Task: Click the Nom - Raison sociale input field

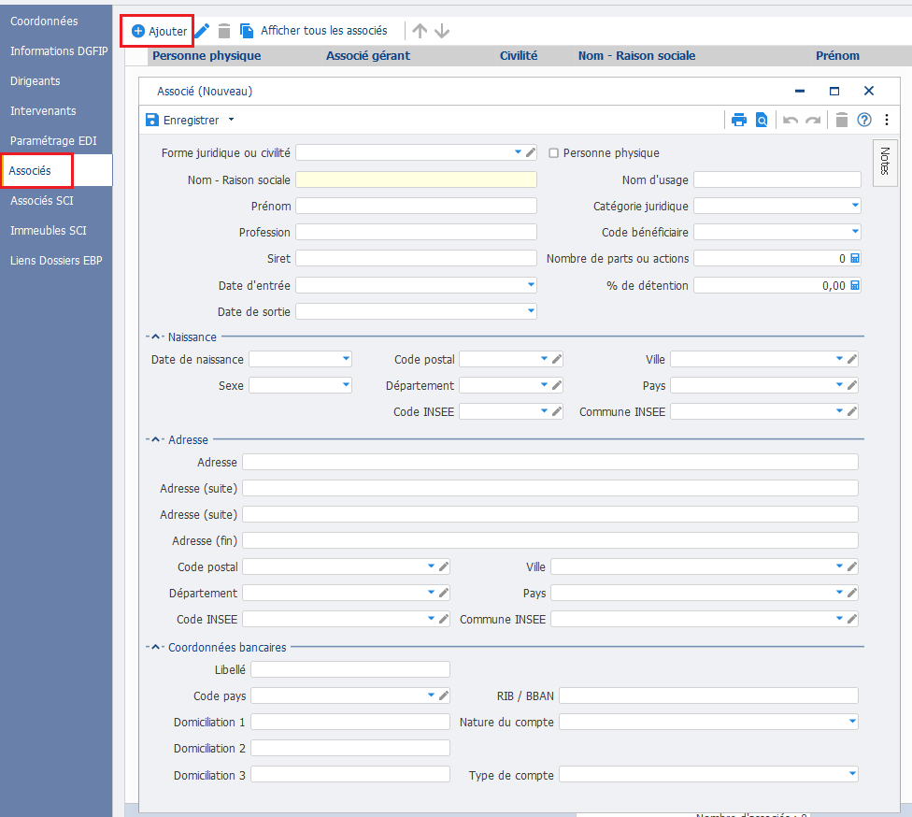Action: pyautogui.click(x=416, y=179)
